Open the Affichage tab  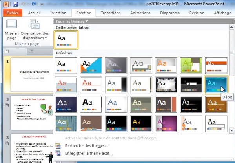coord(222,13)
